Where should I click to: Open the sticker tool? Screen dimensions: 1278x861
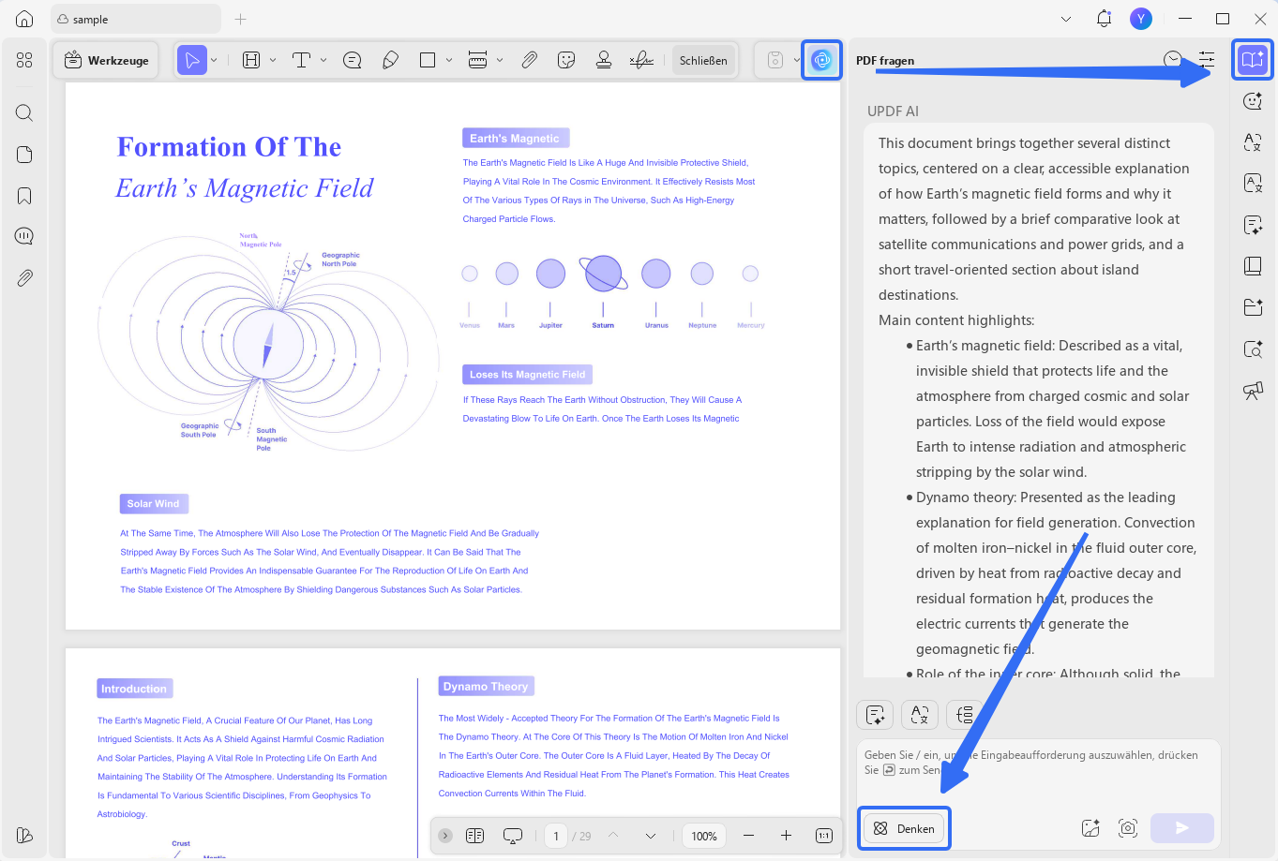(x=566, y=60)
